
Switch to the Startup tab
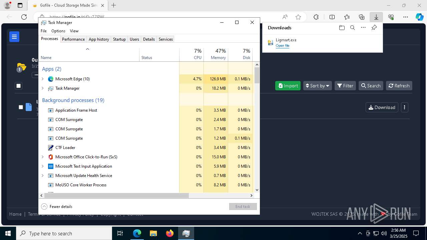pyautogui.click(x=119, y=39)
